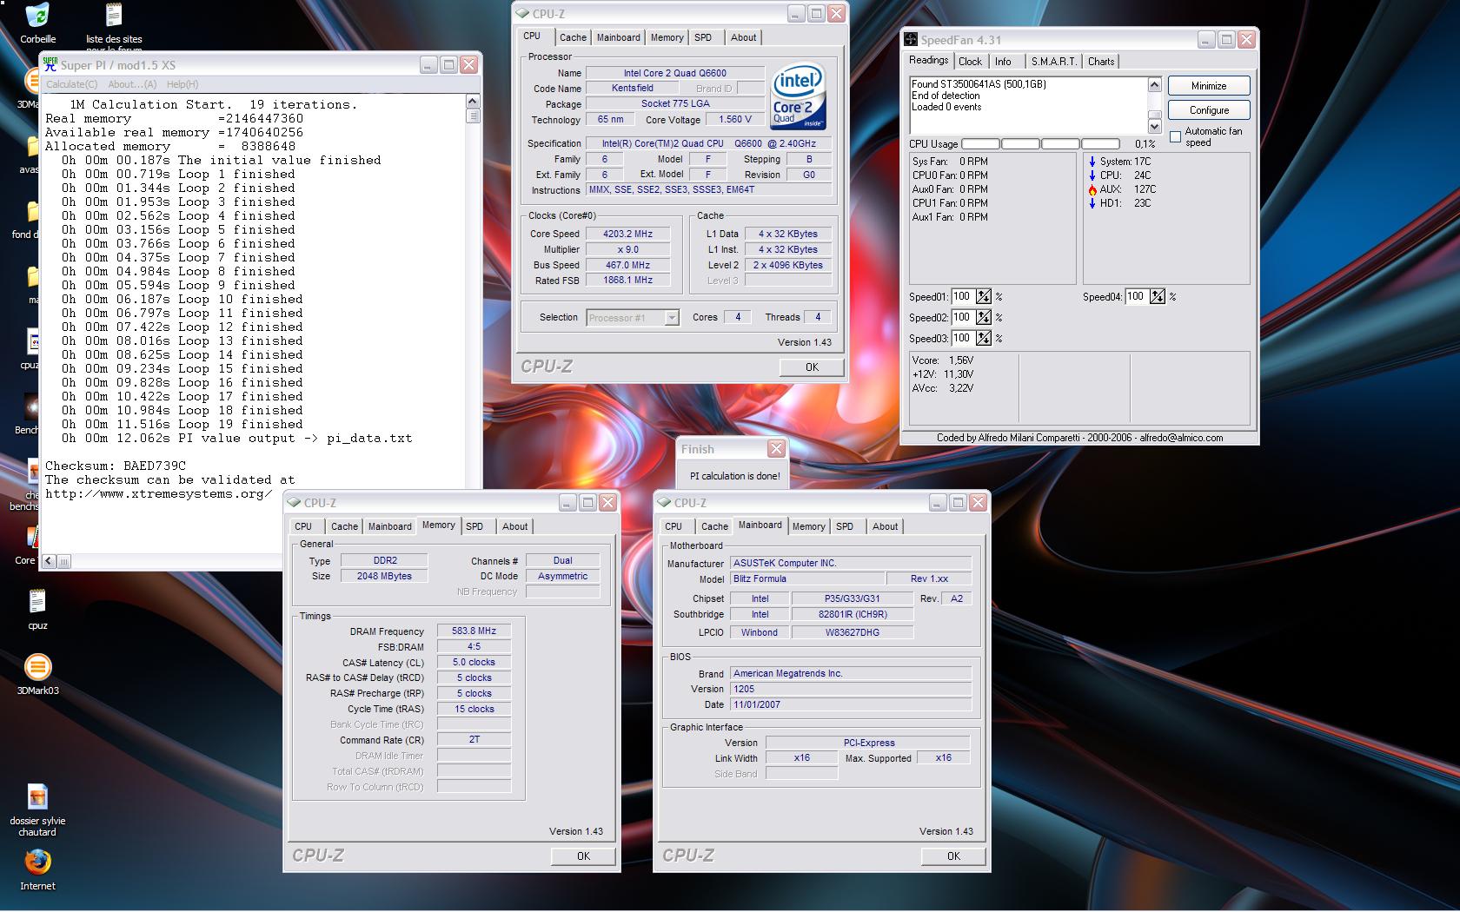Click the Intel Core 2 Quad logo
The height and width of the screenshot is (912, 1460).
(797, 96)
